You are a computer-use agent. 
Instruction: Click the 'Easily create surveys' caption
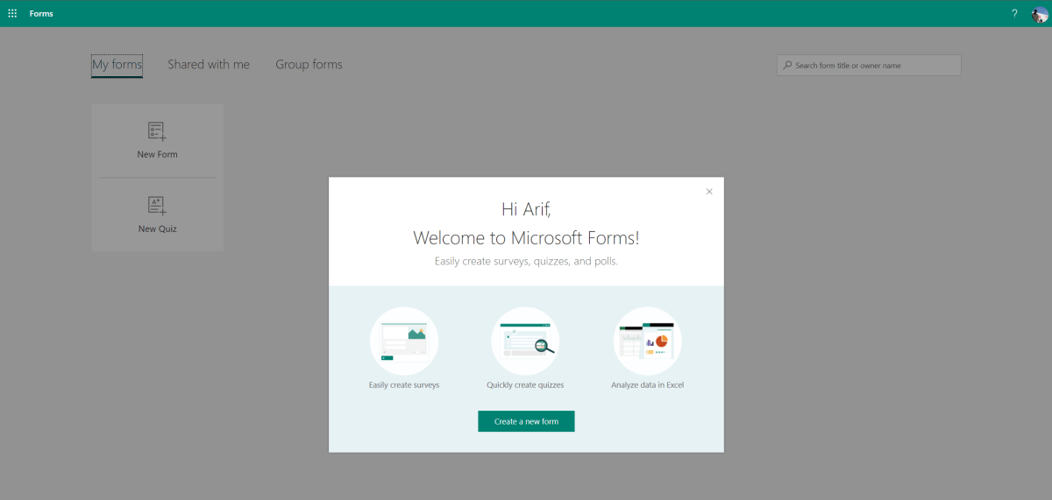[404, 385]
